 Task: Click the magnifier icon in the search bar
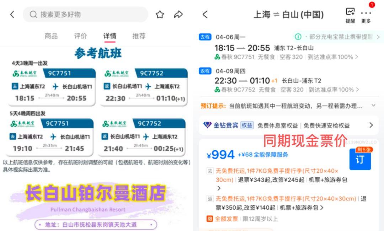coord(33,14)
